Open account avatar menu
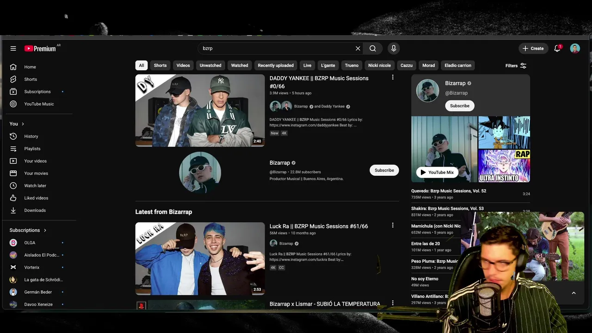Screen dimensions: 592x333 pyautogui.click(x=575, y=48)
